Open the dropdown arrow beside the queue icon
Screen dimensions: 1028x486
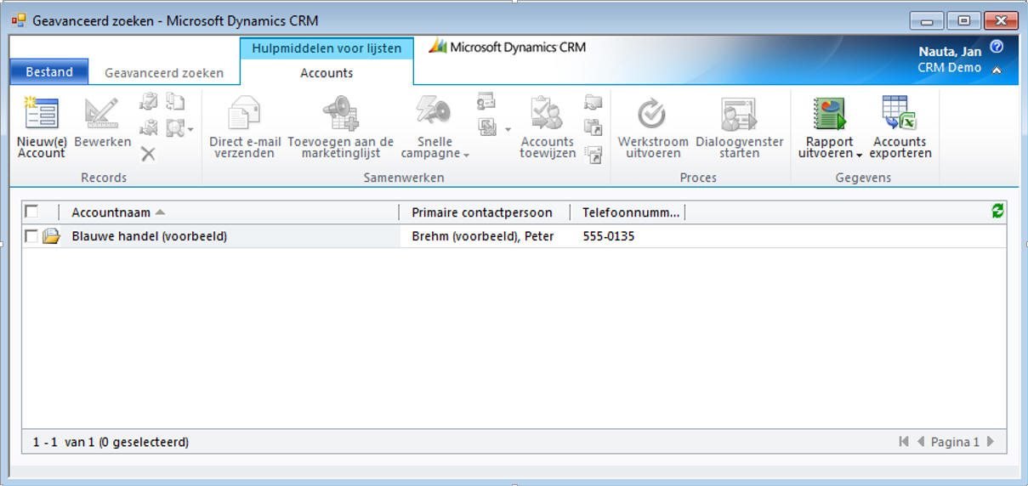pyautogui.click(x=508, y=129)
